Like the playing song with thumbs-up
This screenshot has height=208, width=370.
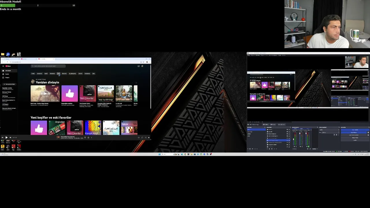[x=88, y=138]
